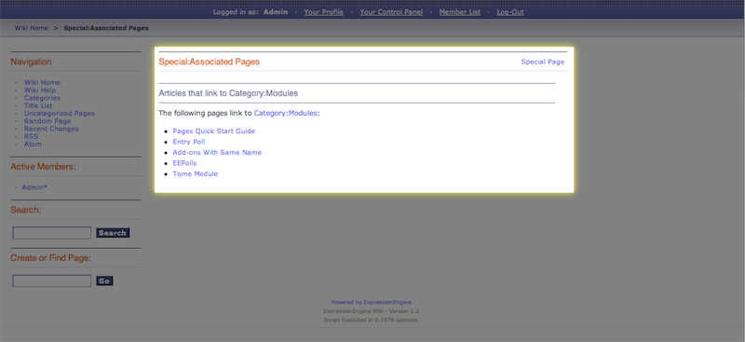Screen dimensions: 745x342
Task: Open Random Page in sidebar
Action: pos(47,121)
